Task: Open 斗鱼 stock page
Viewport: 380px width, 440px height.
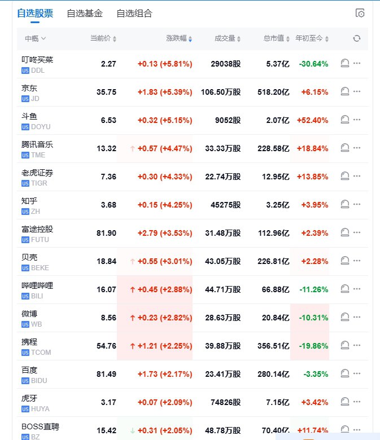Action: pyautogui.click(x=29, y=116)
